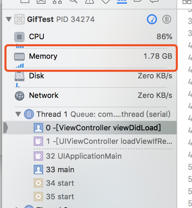
Task: Collapse Thread 1 disclosure triangle
Action: (18, 114)
